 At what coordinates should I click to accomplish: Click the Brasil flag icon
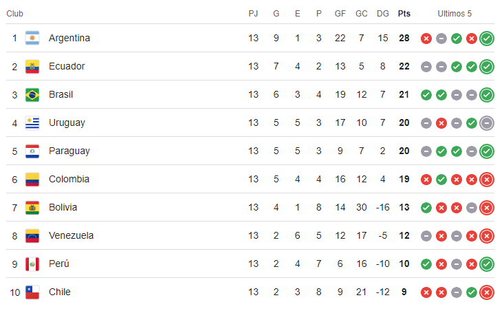[32, 95]
